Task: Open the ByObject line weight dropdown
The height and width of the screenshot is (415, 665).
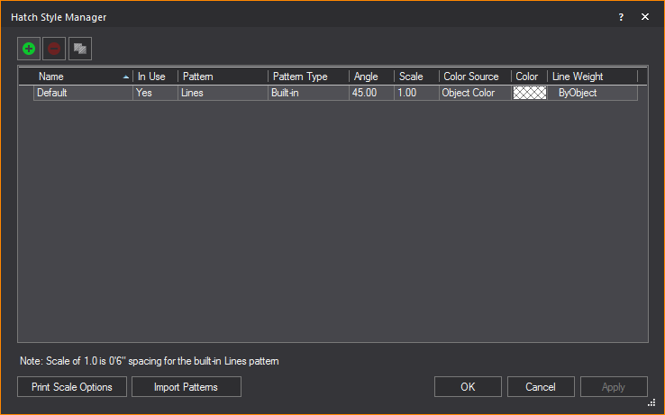Action: click(592, 93)
